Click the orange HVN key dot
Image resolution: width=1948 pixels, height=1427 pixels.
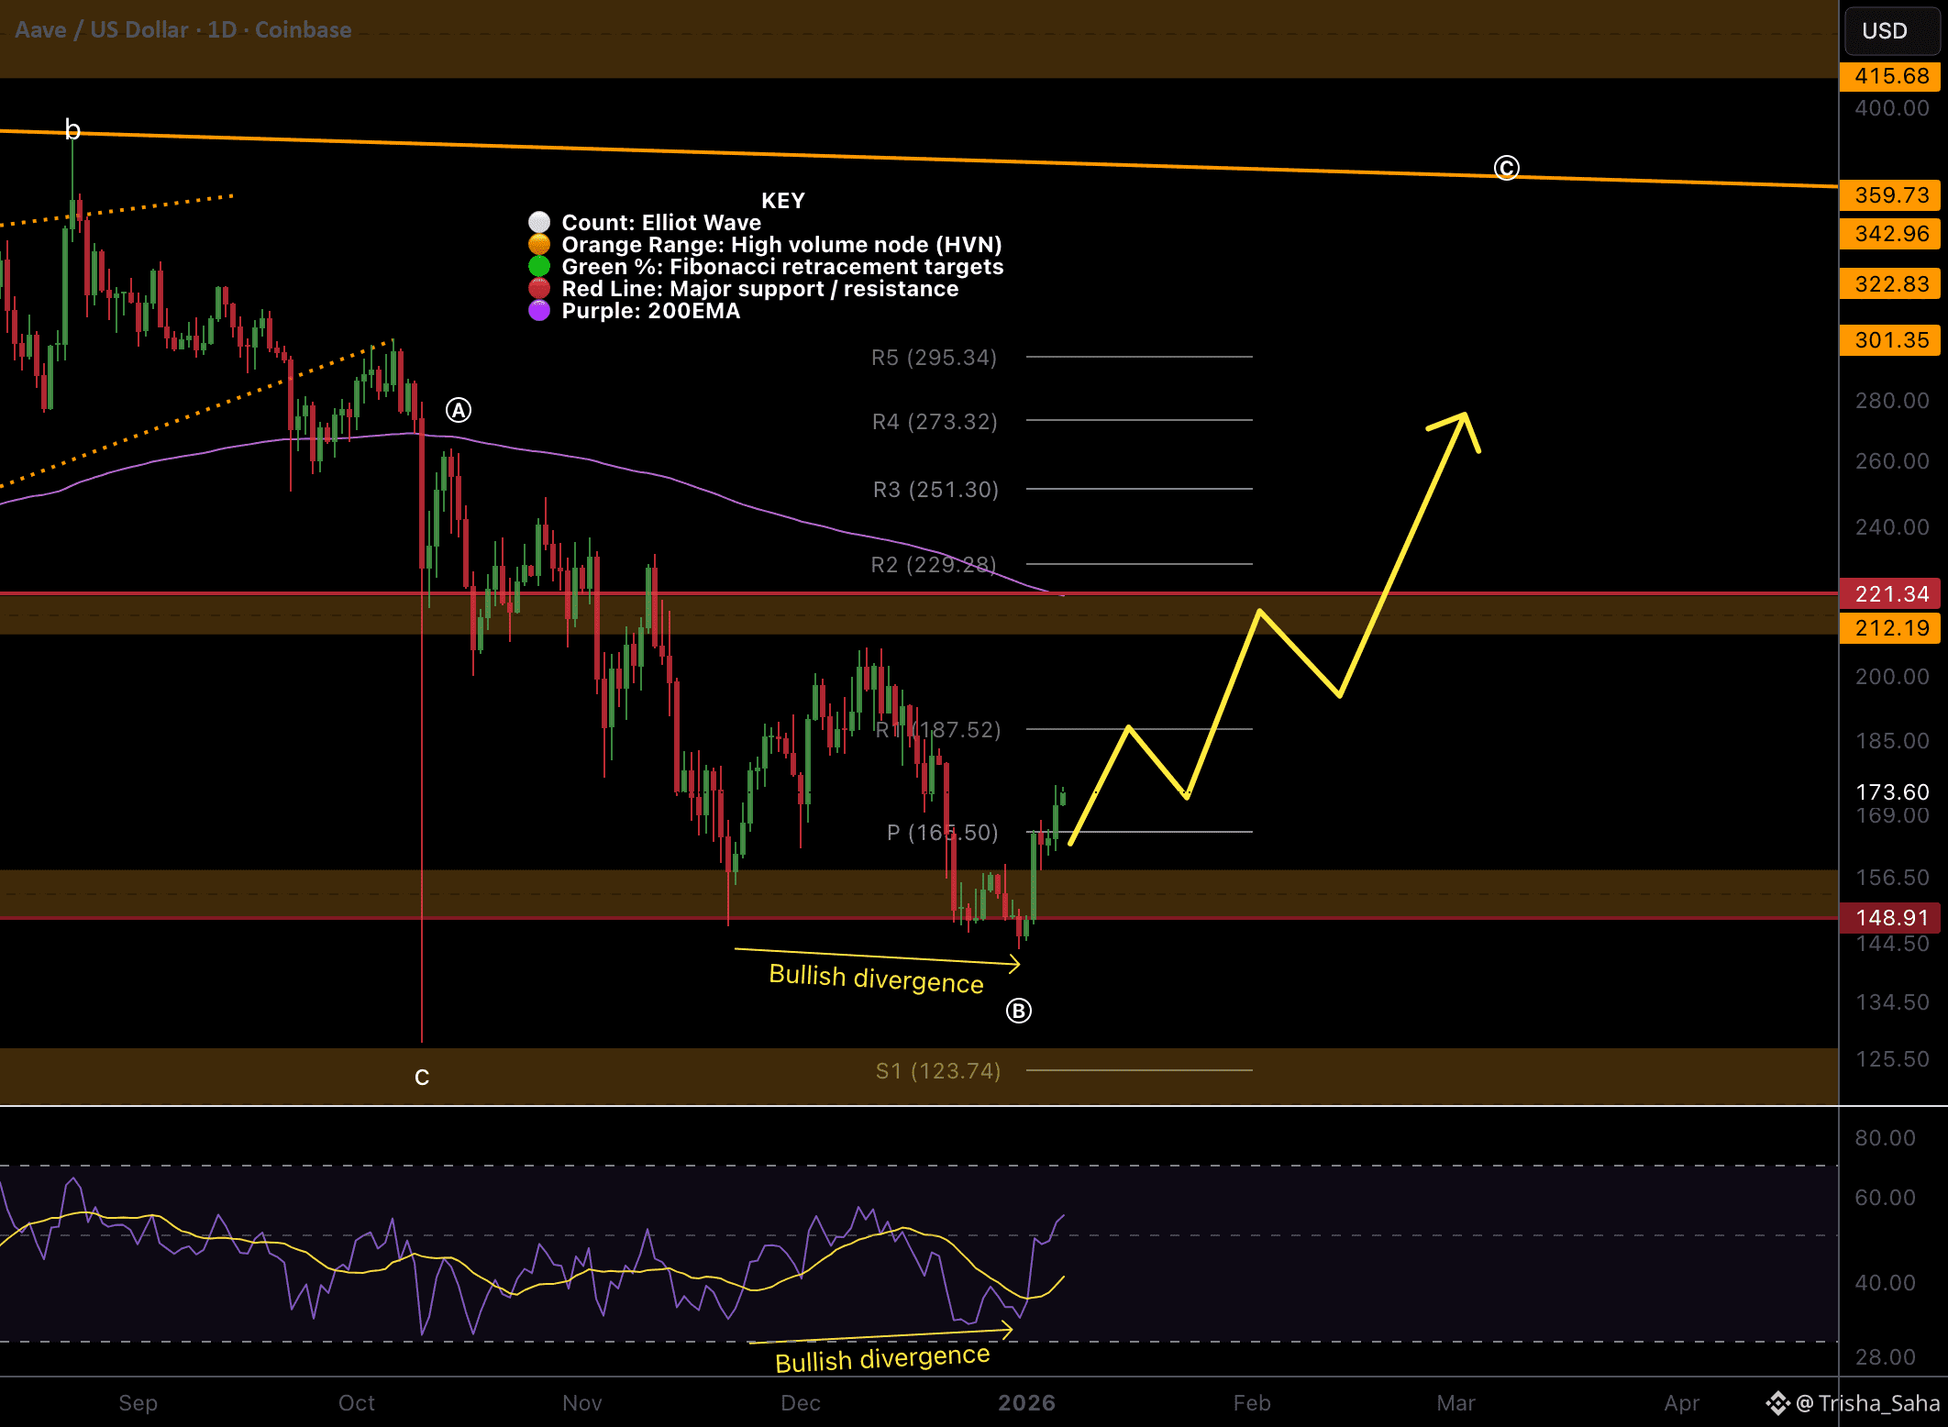tap(539, 244)
